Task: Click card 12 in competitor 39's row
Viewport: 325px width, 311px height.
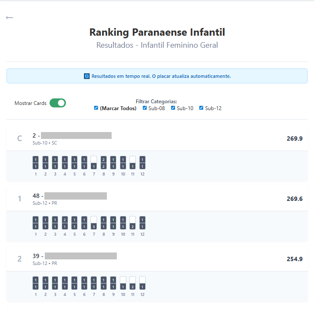Action: click(x=142, y=283)
